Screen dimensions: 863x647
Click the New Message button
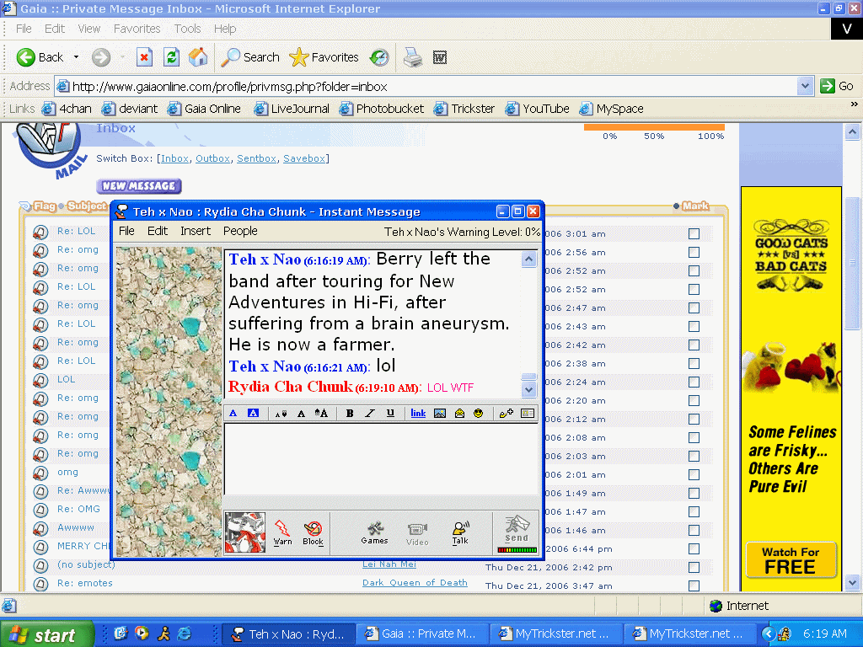point(139,186)
